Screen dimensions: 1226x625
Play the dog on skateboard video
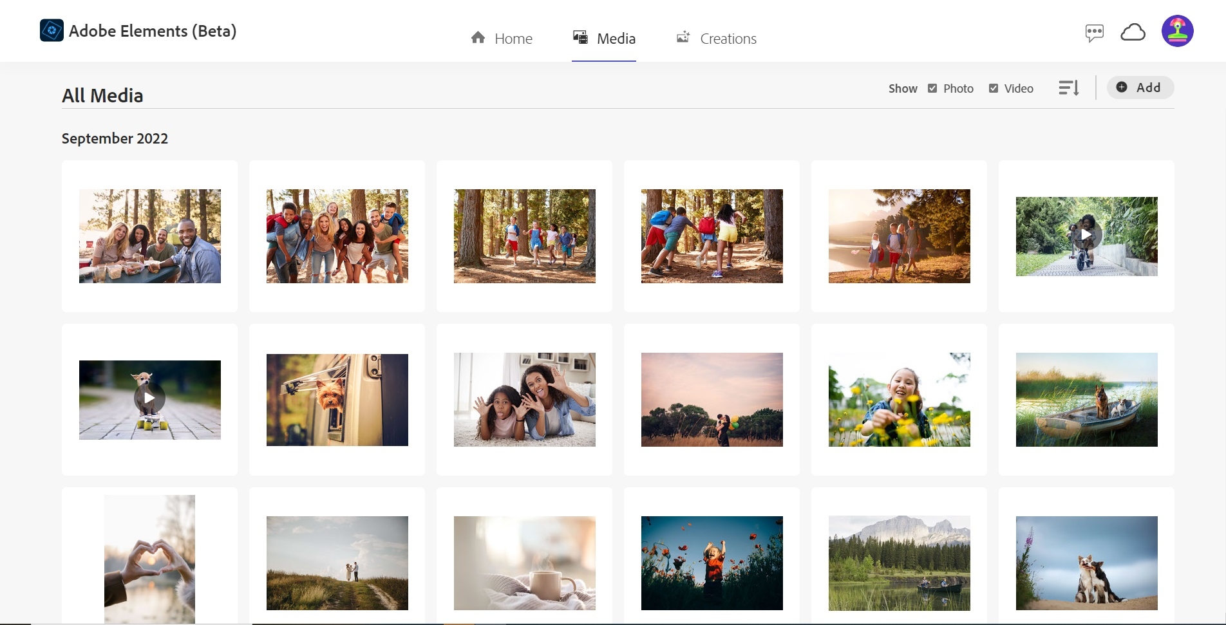point(149,398)
